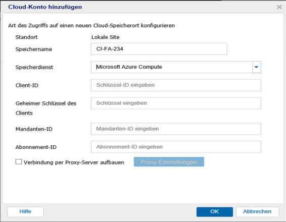Open the Speicherdienst dropdown arrow
The width and height of the screenshot is (286, 222).
click(x=257, y=67)
